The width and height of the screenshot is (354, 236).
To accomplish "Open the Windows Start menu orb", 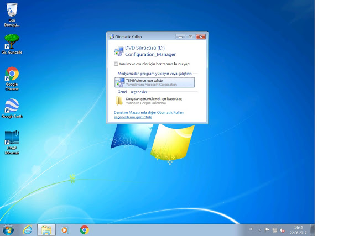I will pyautogui.click(x=9, y=229).
